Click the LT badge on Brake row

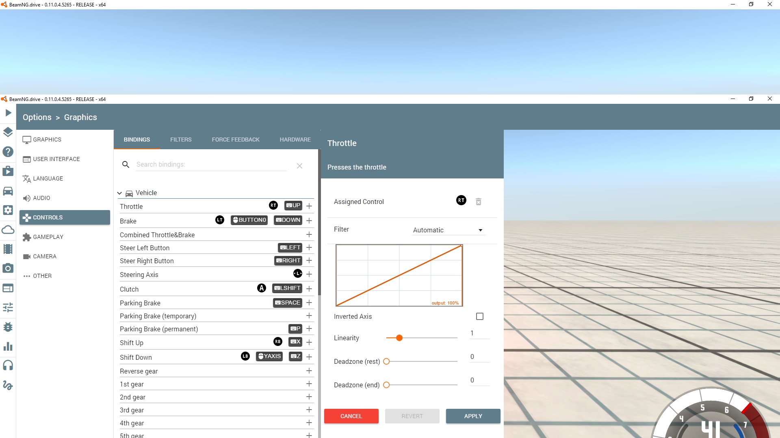click(x=220, y=220)
